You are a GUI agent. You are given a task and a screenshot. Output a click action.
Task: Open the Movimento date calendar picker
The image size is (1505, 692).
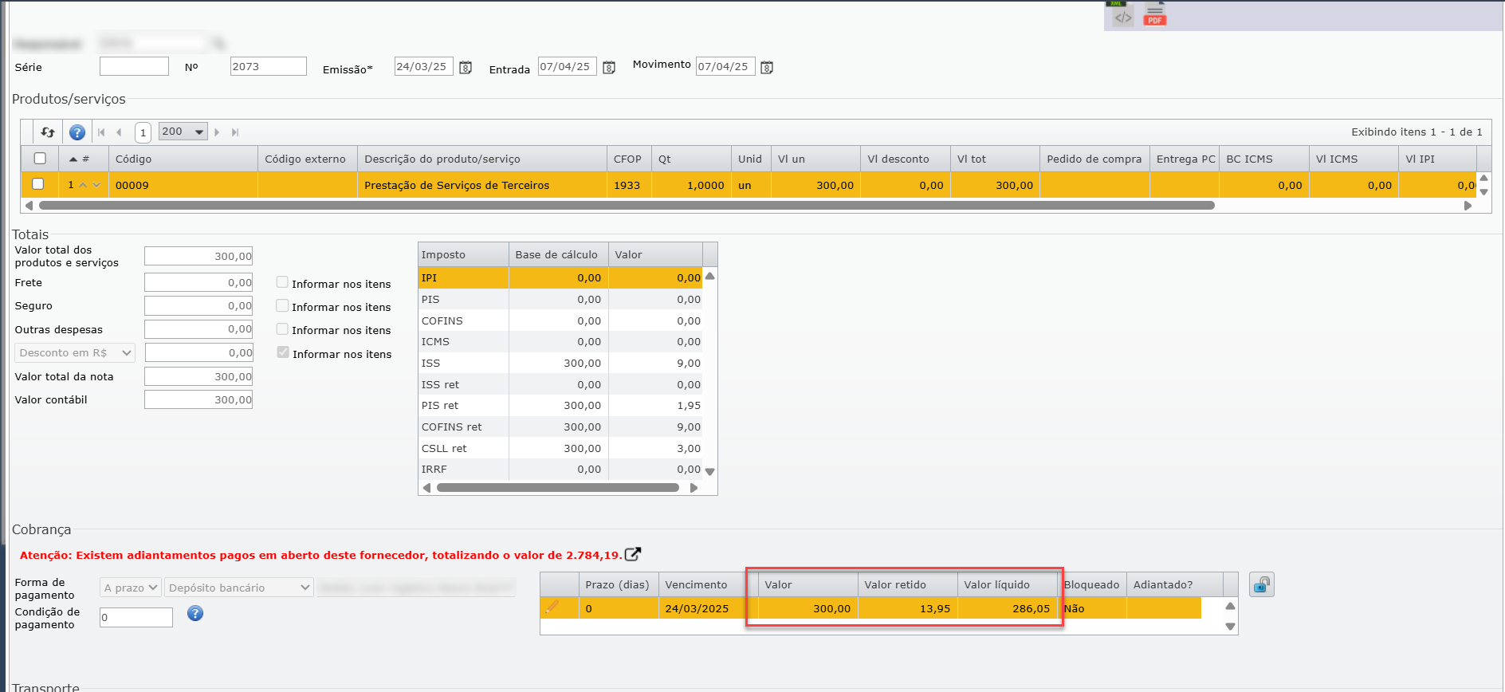pos(767,68)
